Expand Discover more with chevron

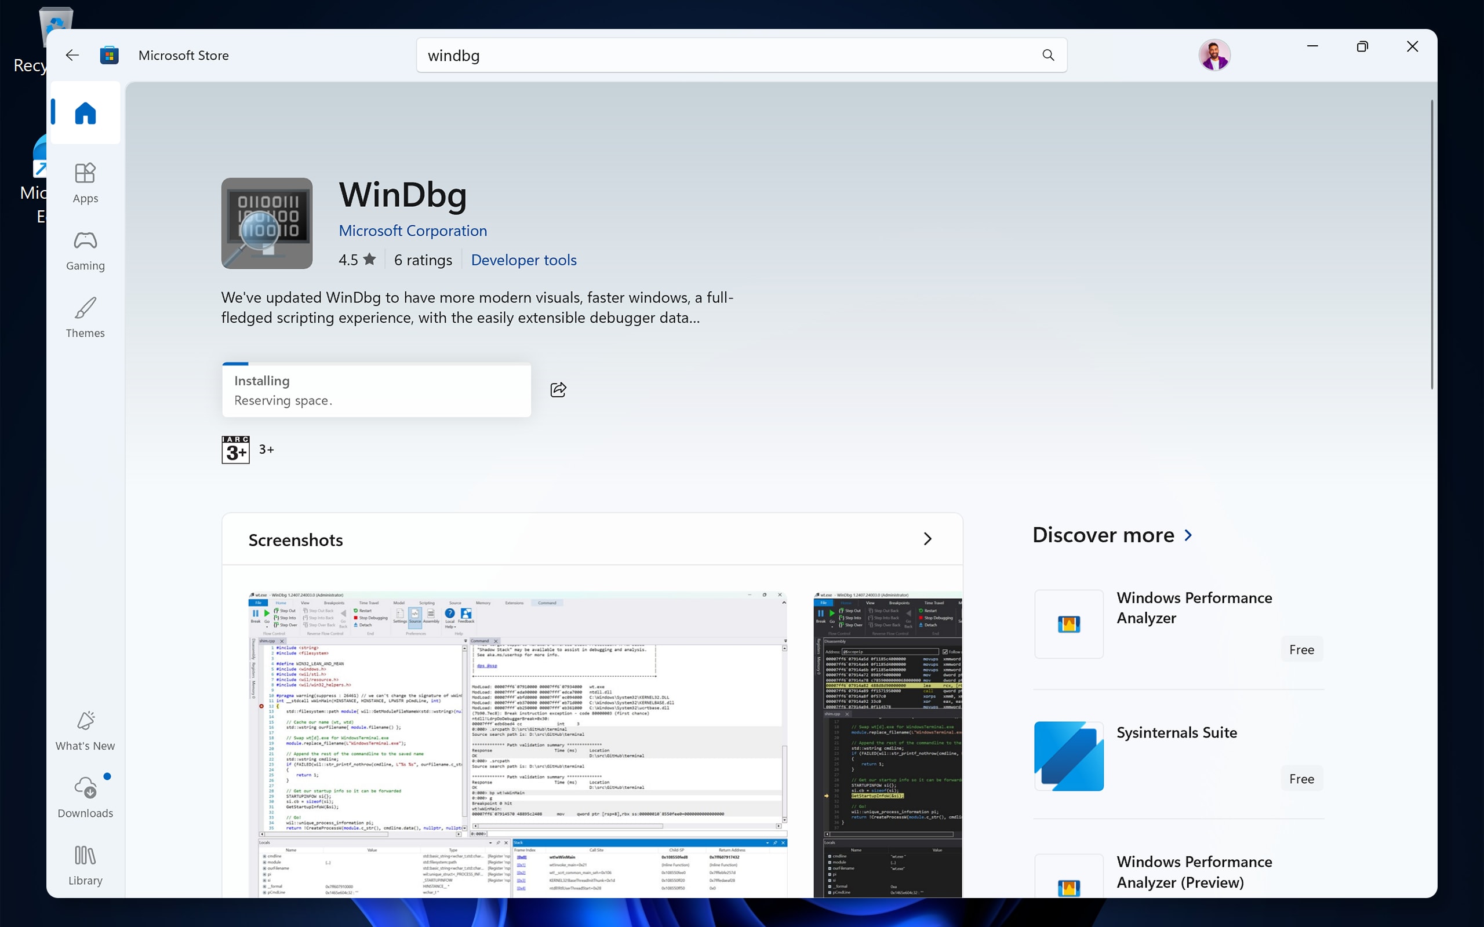[x=1188, y=535]
